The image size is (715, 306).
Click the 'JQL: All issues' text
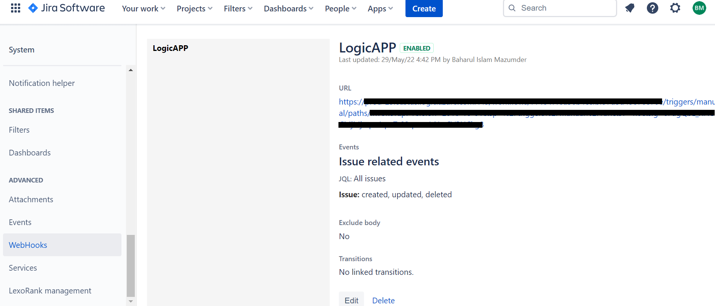click(x=362, y=179)
